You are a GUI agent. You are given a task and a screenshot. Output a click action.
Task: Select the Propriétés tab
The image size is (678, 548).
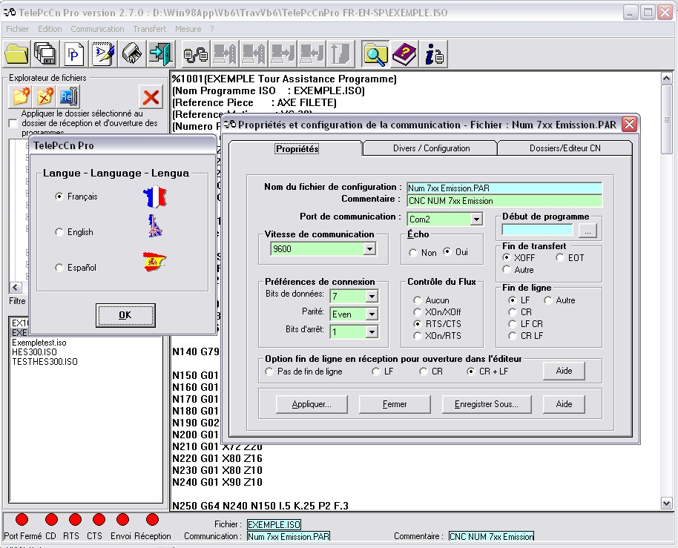pyautogui.click(x=297, y=148)
